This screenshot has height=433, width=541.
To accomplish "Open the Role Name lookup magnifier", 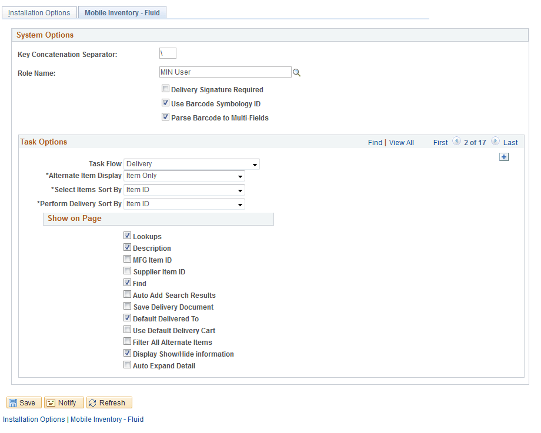I will [296, 72].
